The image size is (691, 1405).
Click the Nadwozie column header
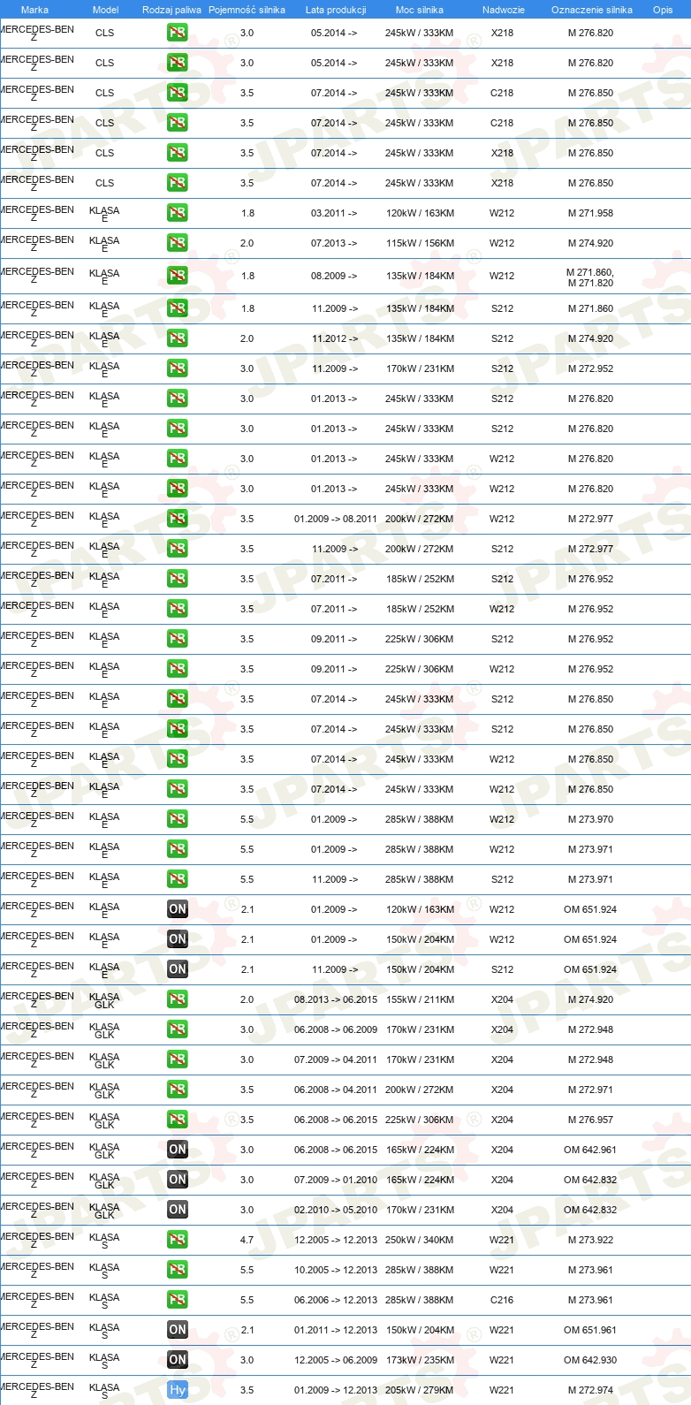coord(504,10)
